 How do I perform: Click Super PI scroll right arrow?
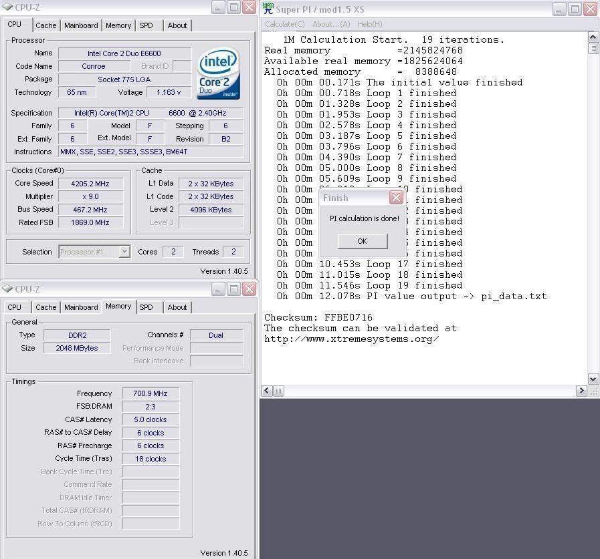[581, 391]
